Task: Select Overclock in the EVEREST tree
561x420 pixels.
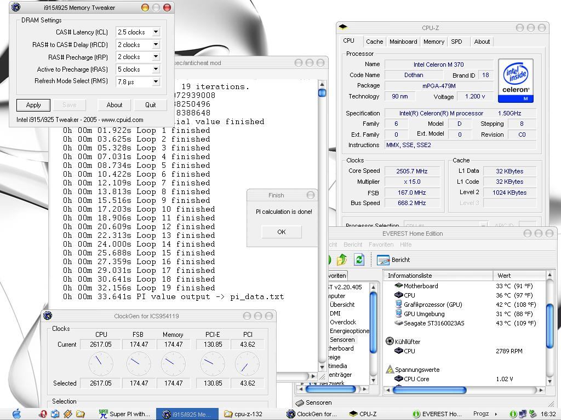Action: click(x=343, y=322)
